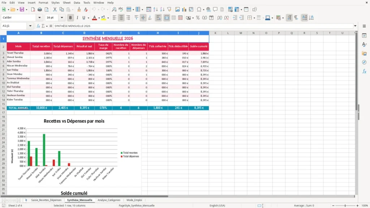Open the Calibri font name dropdown
The height and width of the screenshot is (208, 370).
[39, 17]
